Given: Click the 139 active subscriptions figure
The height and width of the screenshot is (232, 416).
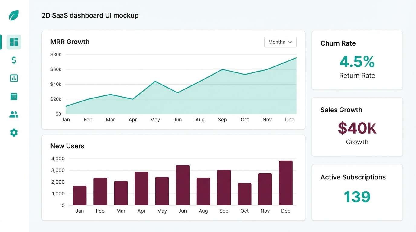Looking at the screenshot, I should point(357,196).
